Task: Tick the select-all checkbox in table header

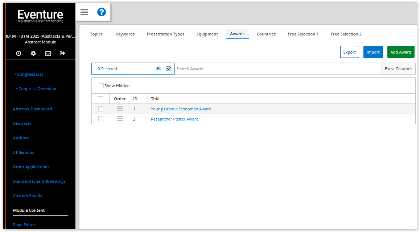Action: tap(101, 99)
